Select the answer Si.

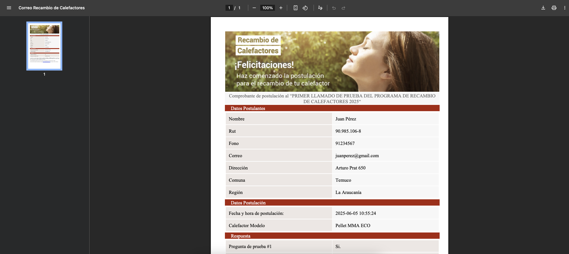338,247
